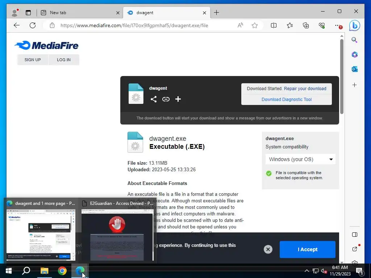Viewport: 371px width, 278px height.
Task: Click the MediaFire logo
Action: click(46, 45)
